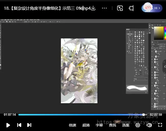Enter fullscreen with the corner brackets icon
The image size is (166, 131).
pyautogui.click(x=160, y=125)
